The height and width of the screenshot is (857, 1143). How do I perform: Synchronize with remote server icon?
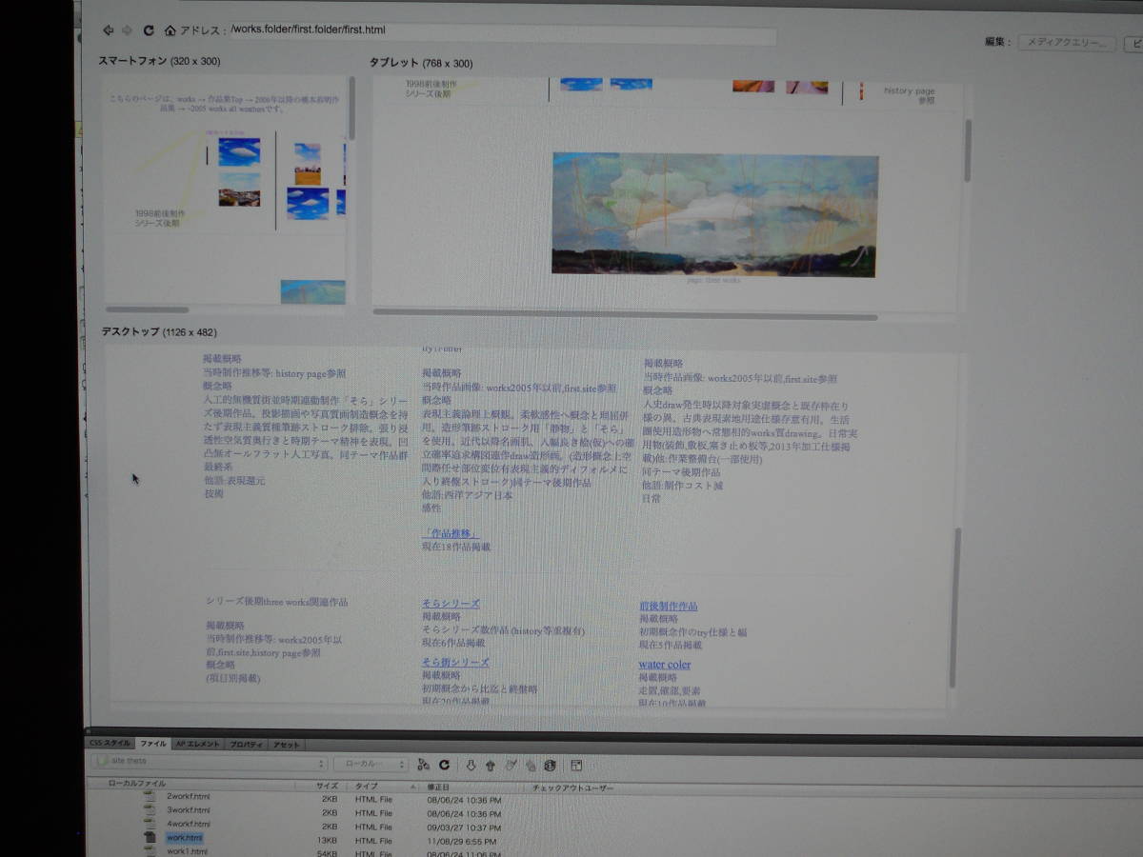point(550,765)
